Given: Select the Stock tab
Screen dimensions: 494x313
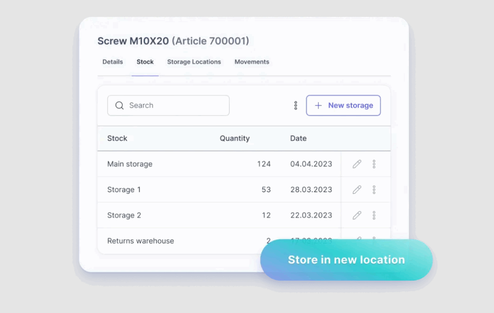Looking at the screenshot, I should click(145, 62).
